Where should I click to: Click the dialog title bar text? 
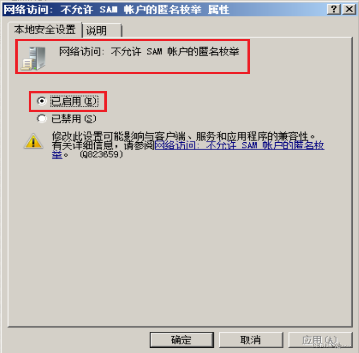pos(116,10)
